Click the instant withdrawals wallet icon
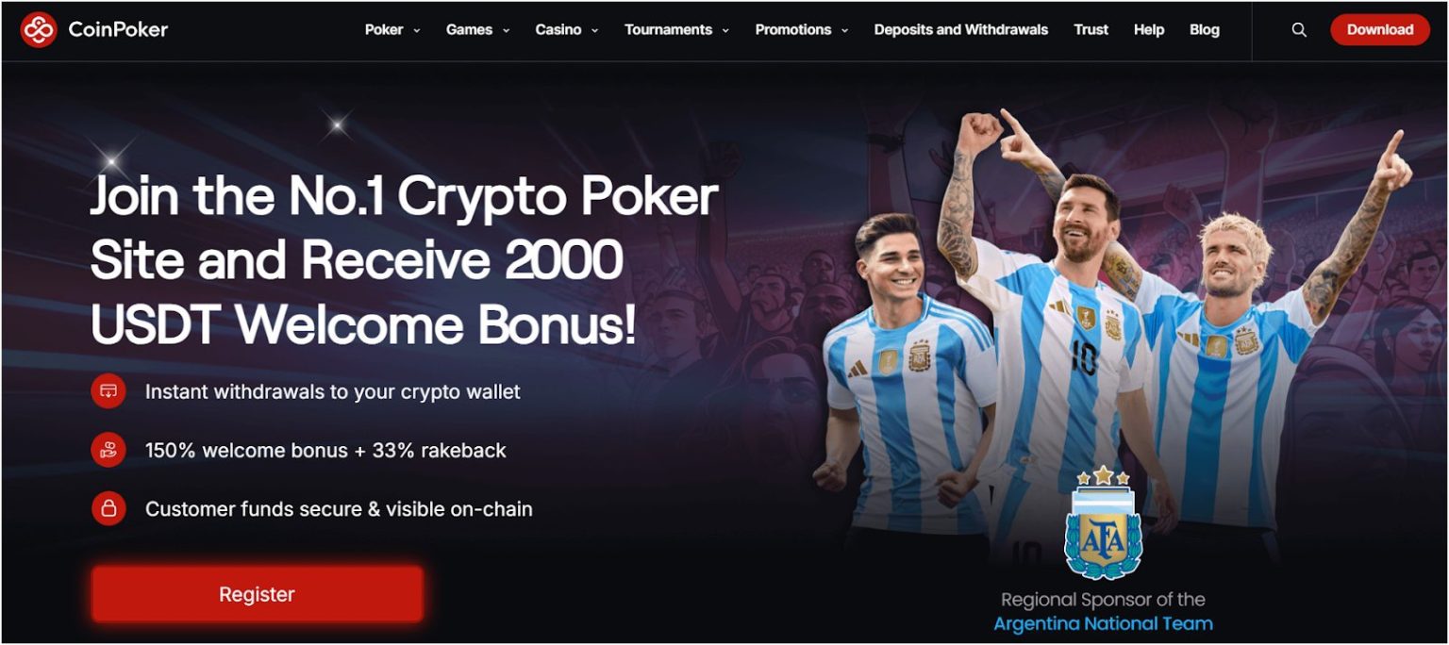 point(108,391)
